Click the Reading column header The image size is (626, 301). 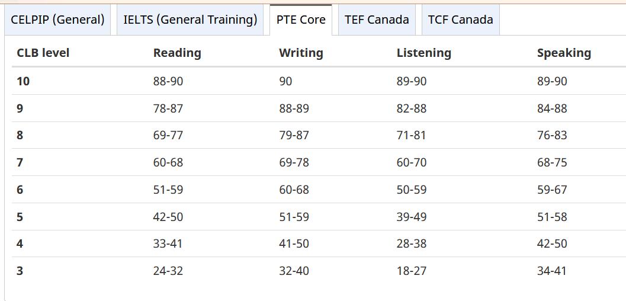[177, 53]
